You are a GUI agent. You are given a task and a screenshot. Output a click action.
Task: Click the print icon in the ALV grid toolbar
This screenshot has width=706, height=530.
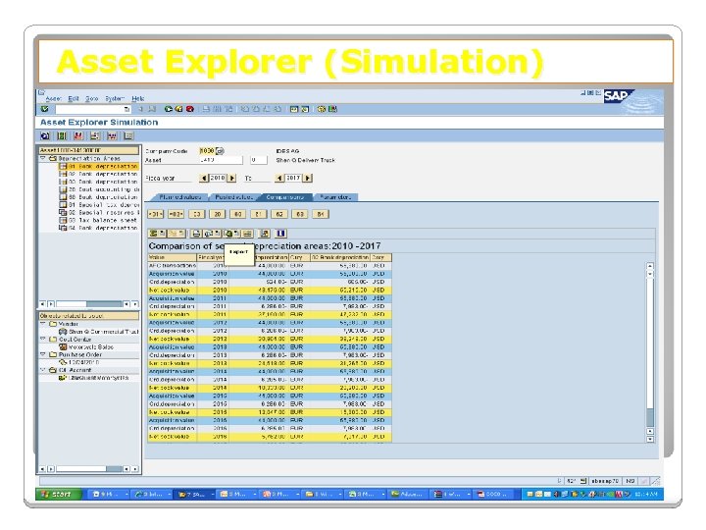tap(196, 234)
